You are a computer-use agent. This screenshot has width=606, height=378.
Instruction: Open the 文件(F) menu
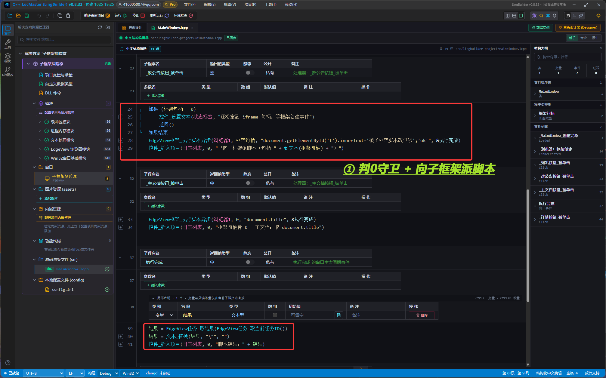(190, 5)
